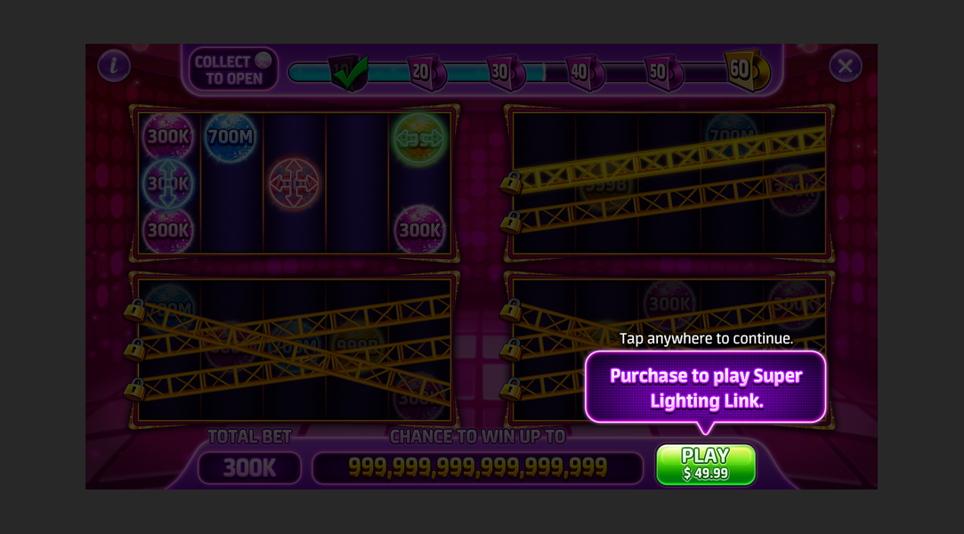Select the 50 milestone marker
The width and height of the screenshot is (964, 534).
(663, 73)
